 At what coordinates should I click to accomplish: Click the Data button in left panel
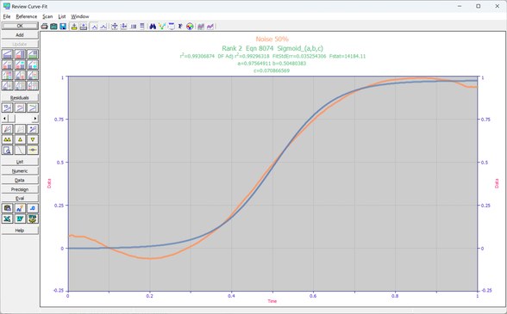(x=20, y=180)
